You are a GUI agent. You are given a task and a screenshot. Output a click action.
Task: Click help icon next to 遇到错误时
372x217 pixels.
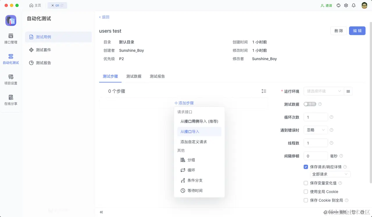click(x=331, y=130)
